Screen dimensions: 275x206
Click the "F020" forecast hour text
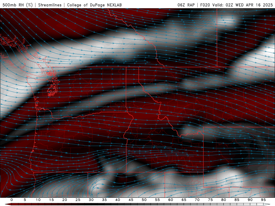[x=205, y=5]
